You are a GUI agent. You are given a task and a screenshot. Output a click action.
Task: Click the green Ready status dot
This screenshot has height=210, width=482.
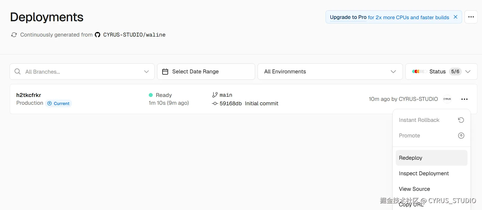(151, 95)
